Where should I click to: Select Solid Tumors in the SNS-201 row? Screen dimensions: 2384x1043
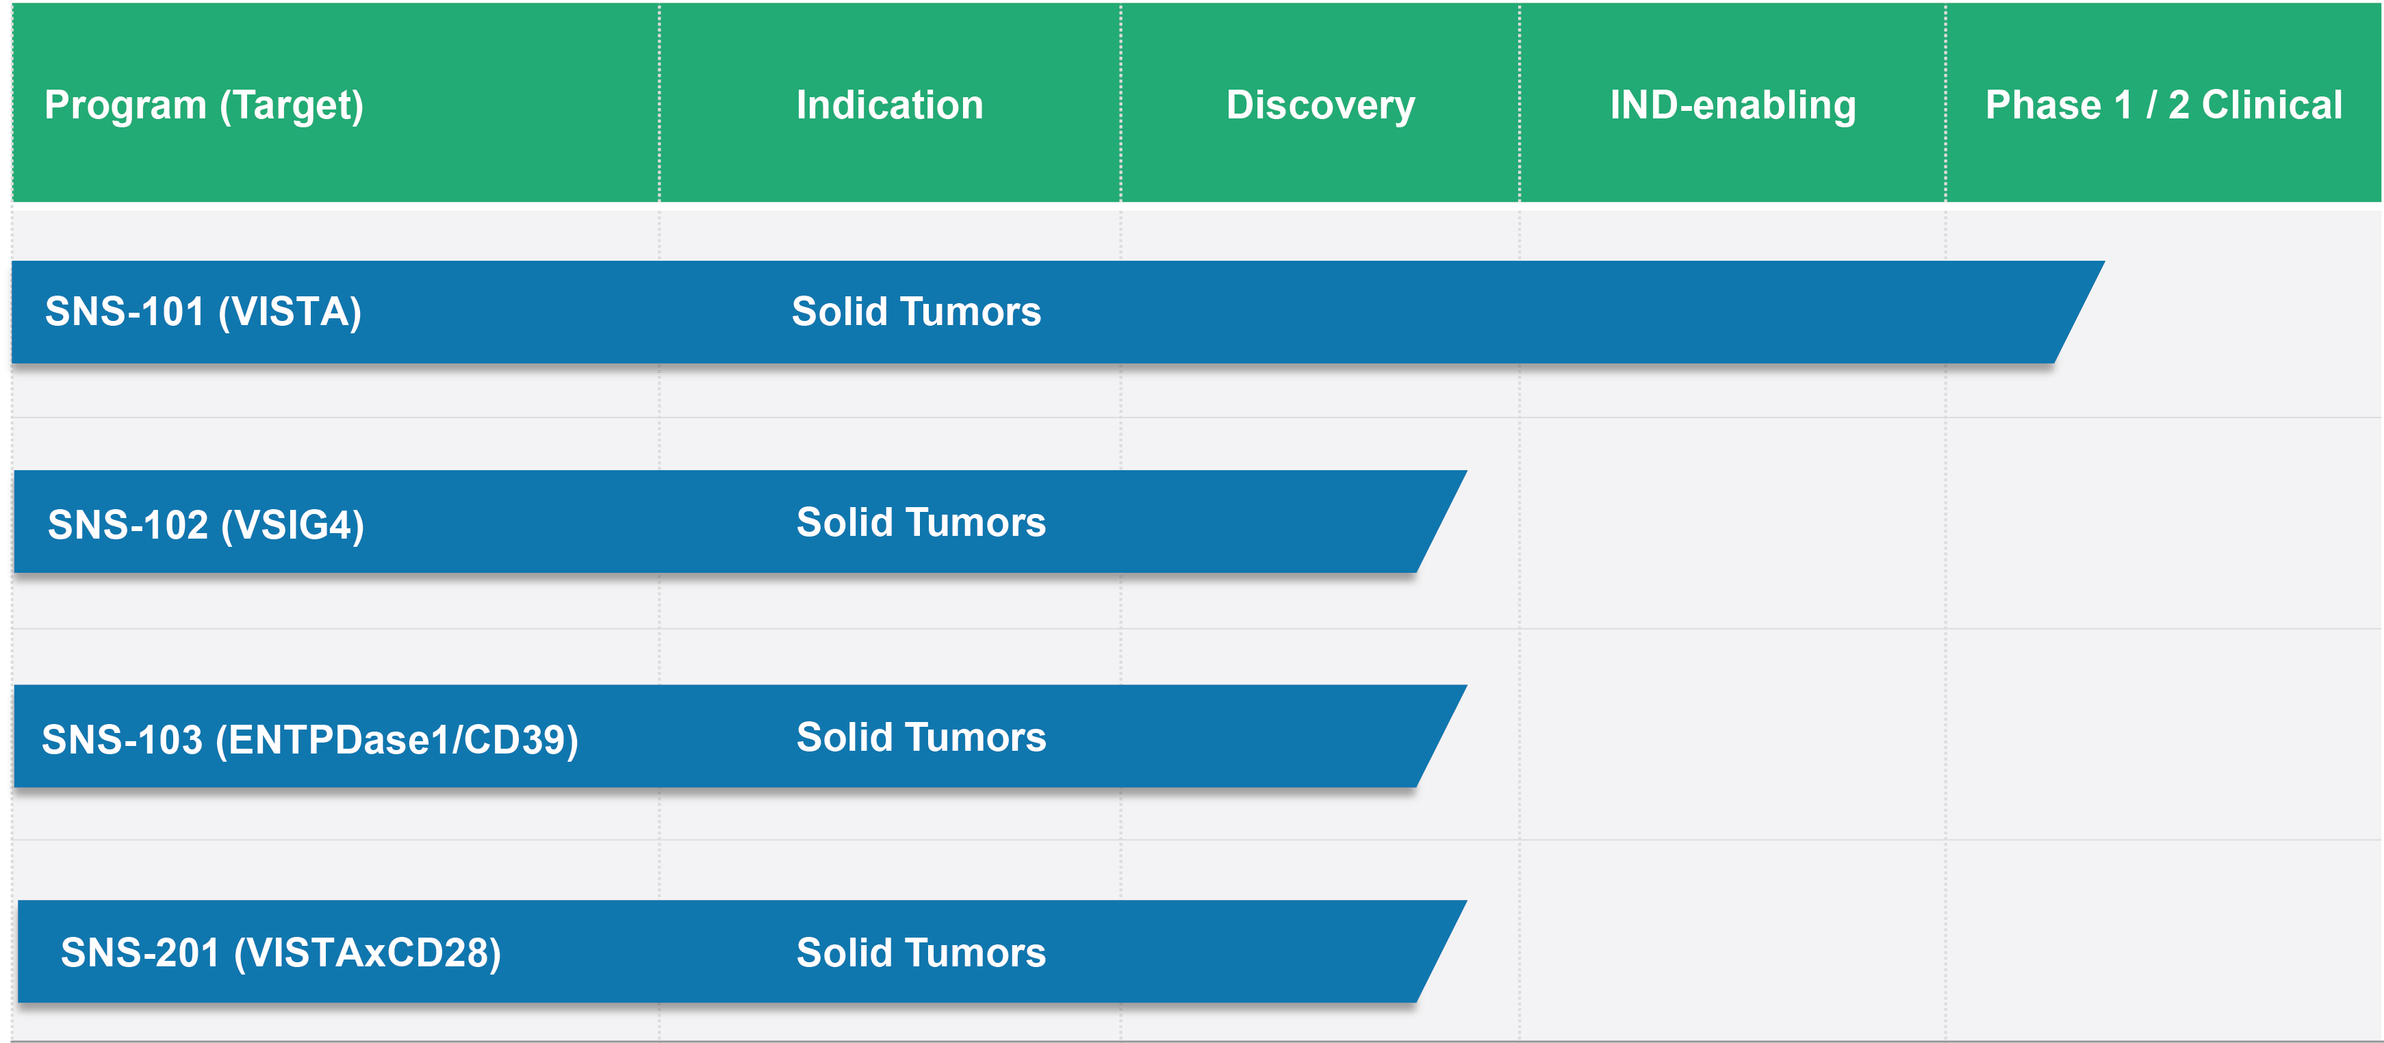[x=921, y=952]
